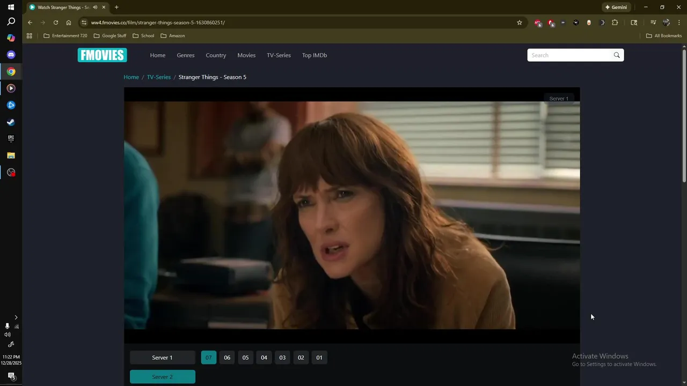687x386 pixels.
Task: Go to TV-Series in navigation bar
Action: [x=279, y=55]
